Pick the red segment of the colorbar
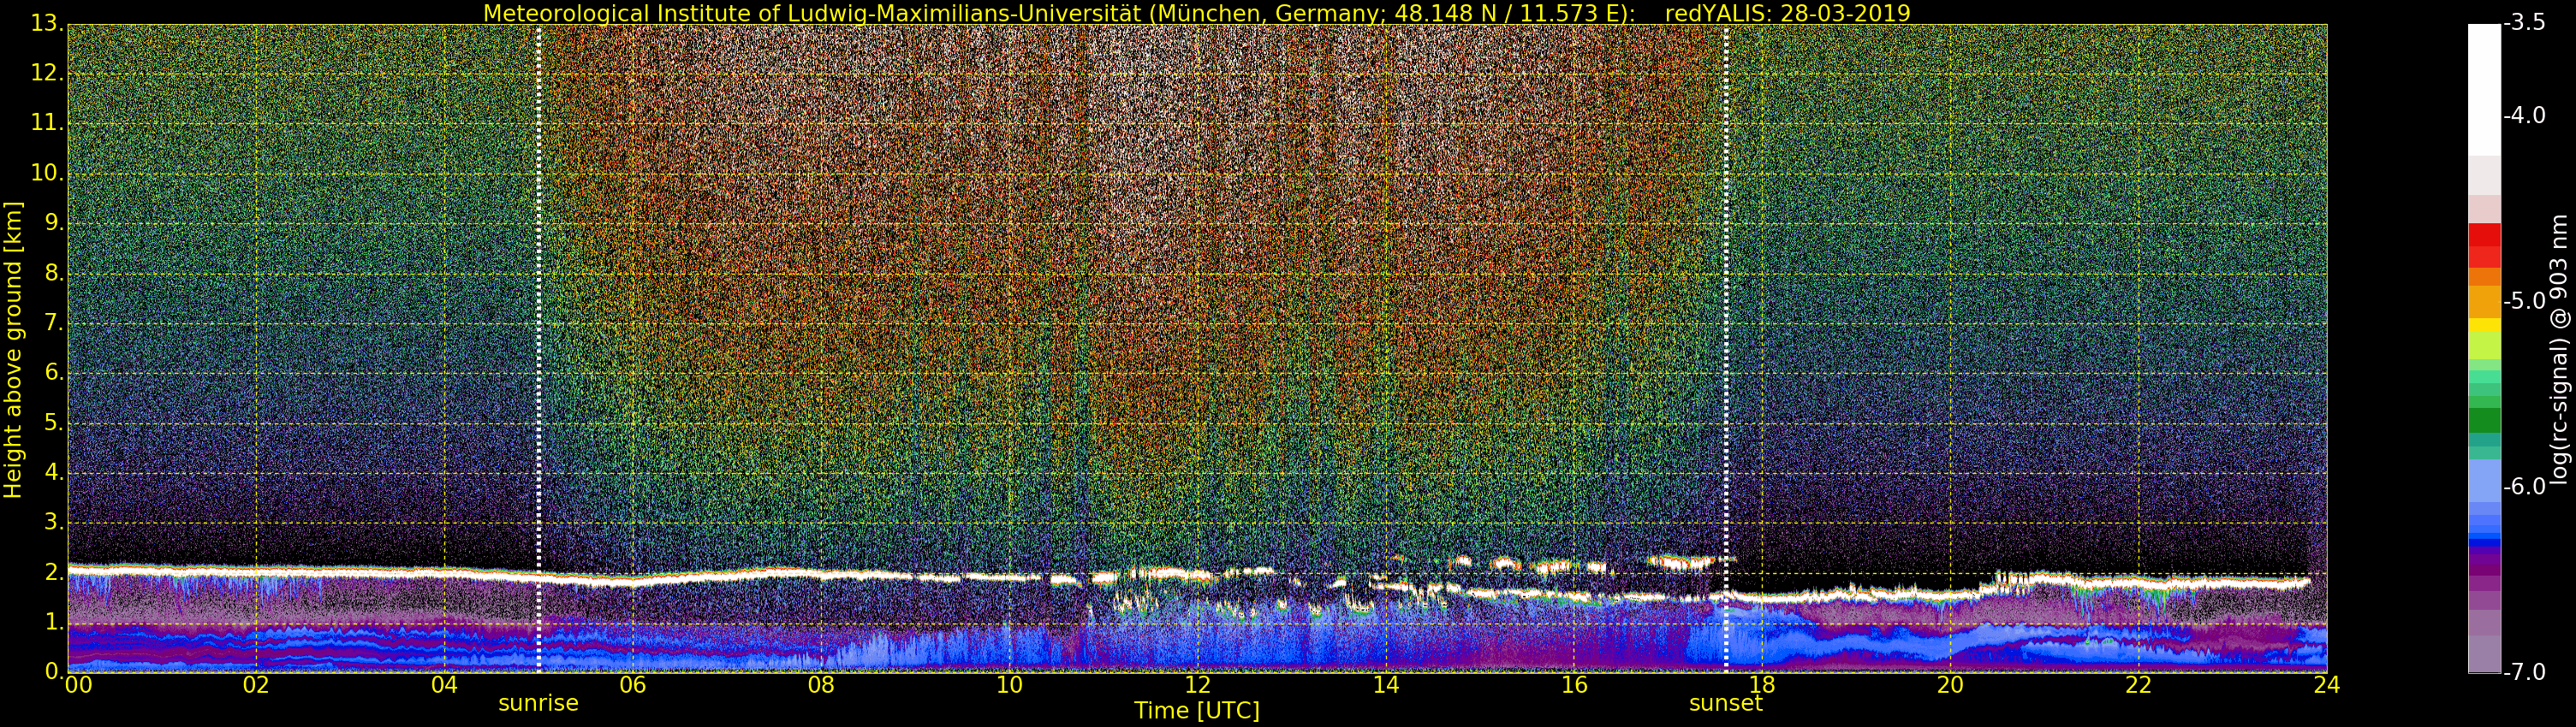Viewport: 2576px width, 727px height. [x=2484, y=245]
